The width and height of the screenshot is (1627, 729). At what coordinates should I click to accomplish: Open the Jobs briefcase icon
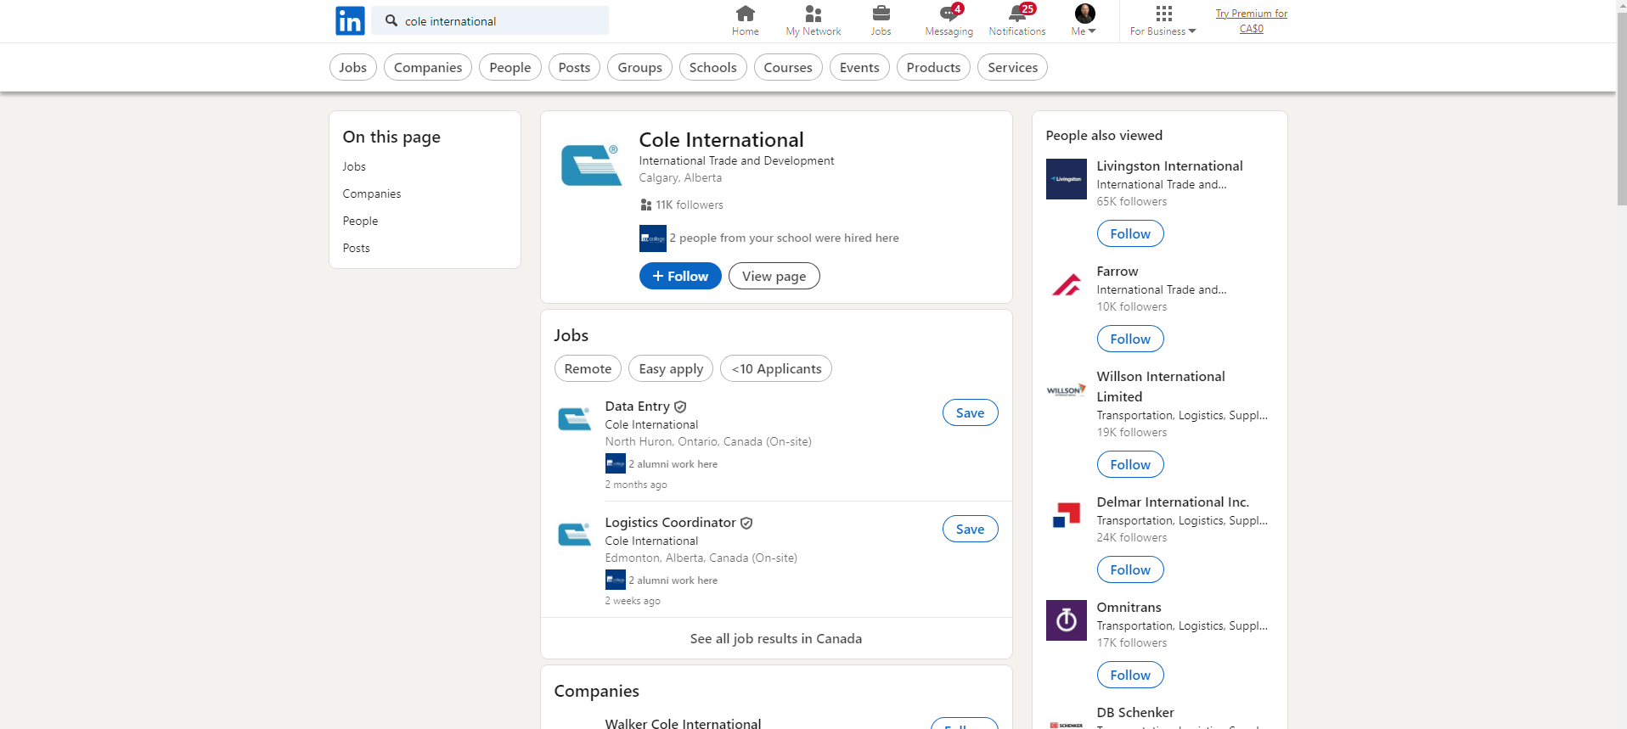pyautogui.click(x=881, y=20)
